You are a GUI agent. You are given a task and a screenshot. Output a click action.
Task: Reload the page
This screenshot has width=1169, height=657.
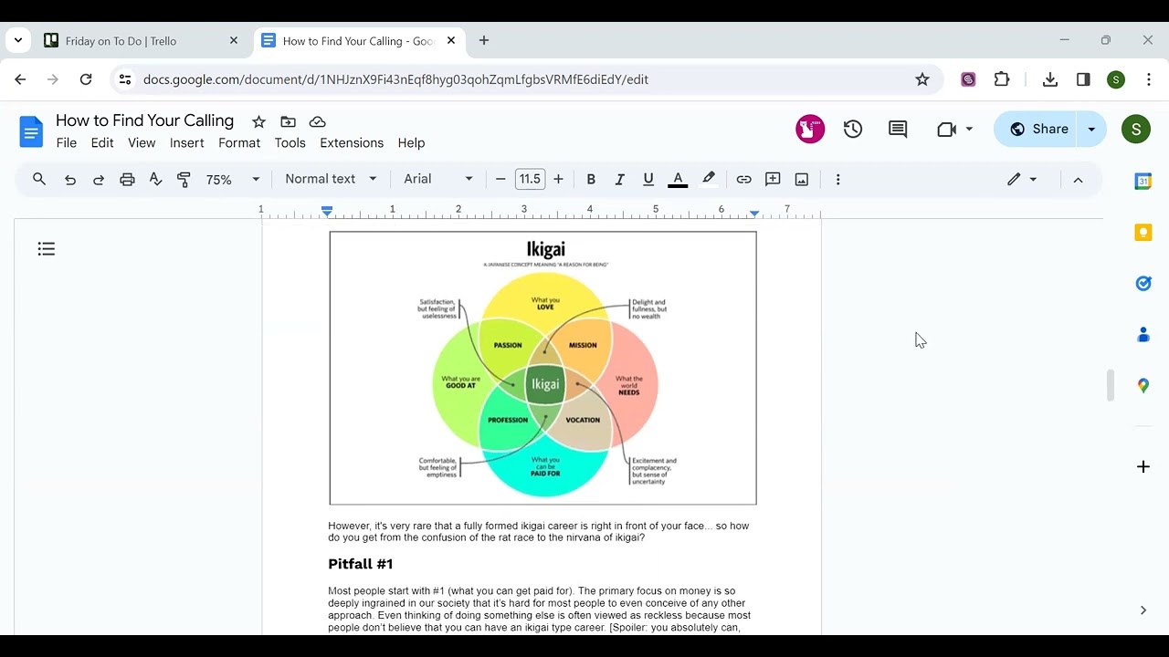(86, 79)
